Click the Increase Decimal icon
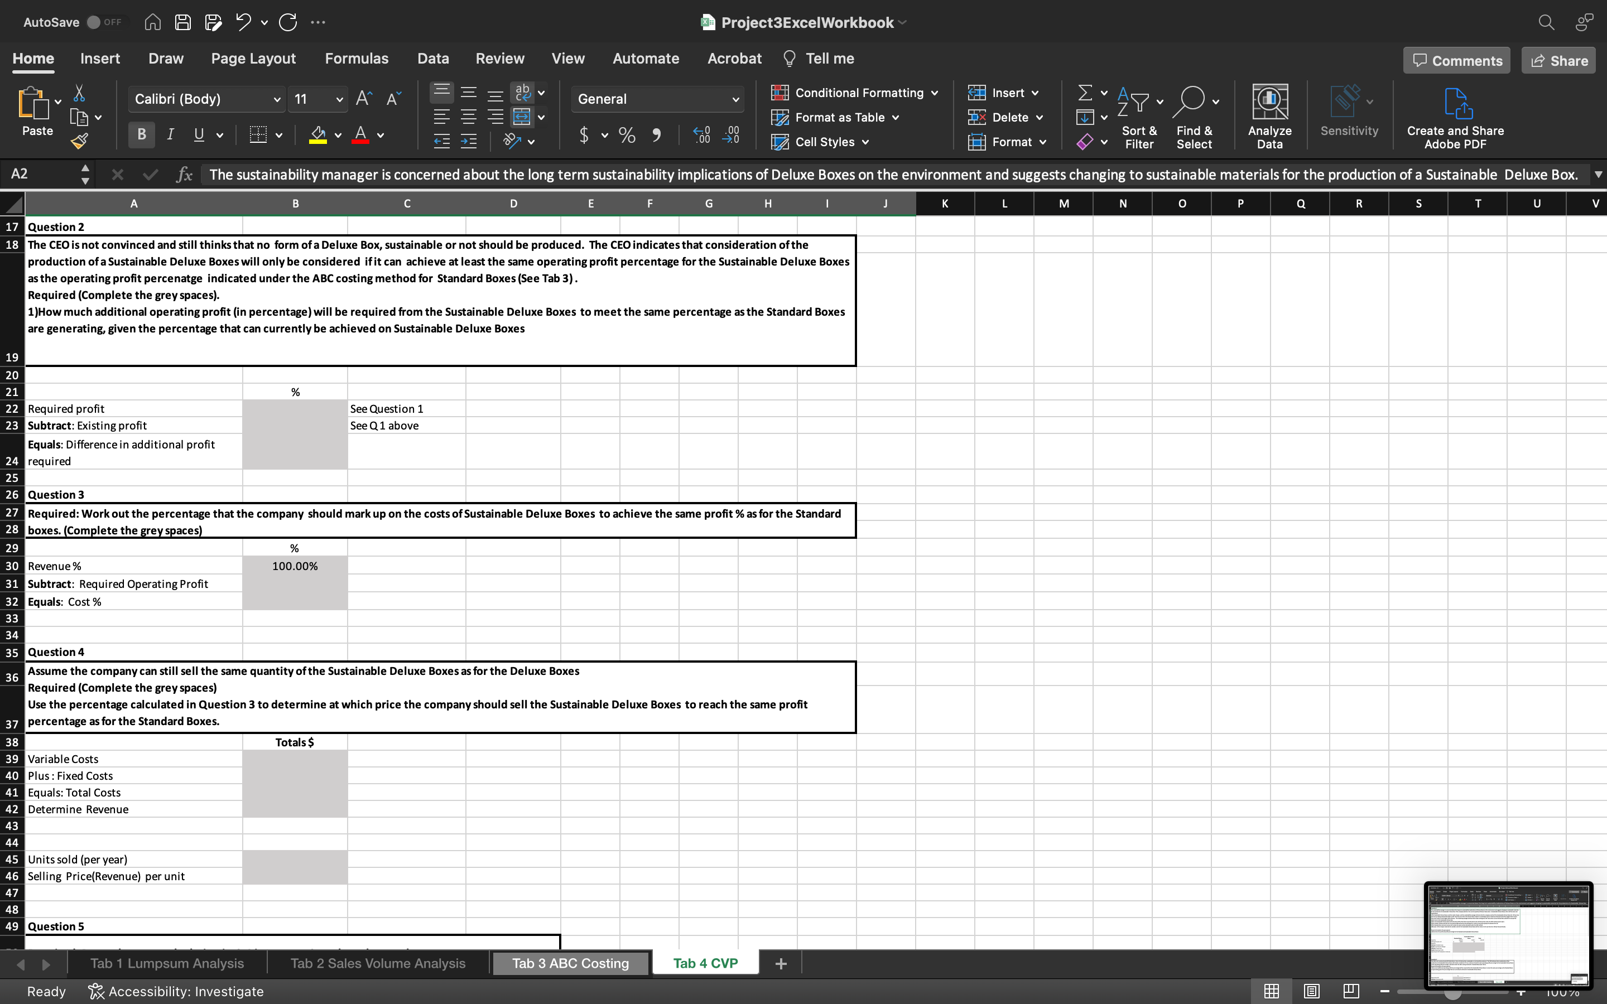The image size is (1607, 1004). [701, 135]
